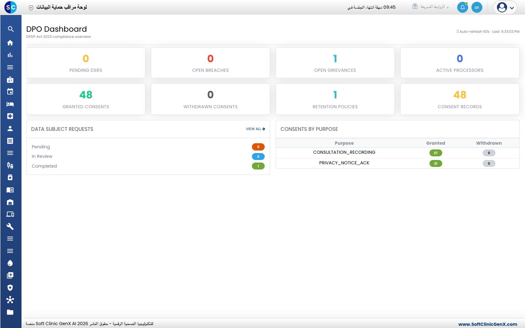Open the Retention Policies card
Viewport: 525px width, 328px height.
[x=335, y=99]
